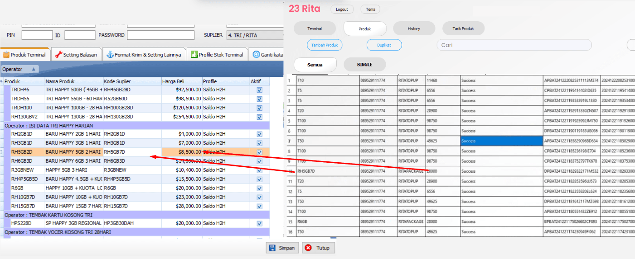Save with the Simpan button

[282, 248]
